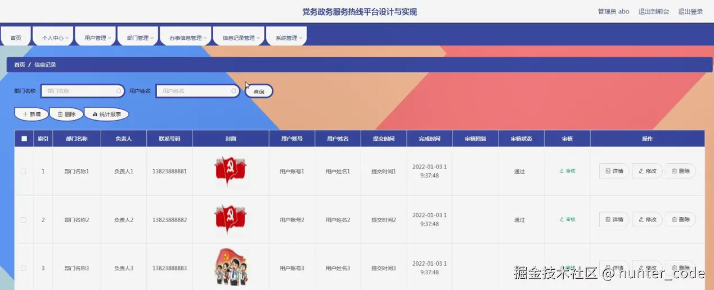Image resolution: width=714 pixels, height=290 pixels.
Task: Click the page title 党务政务服务热线平台设计与实现
Action: (x=360, y=12)
